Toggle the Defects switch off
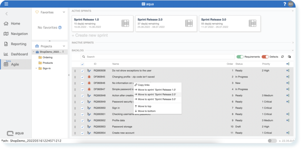301x149 pixels. [265, 57]
